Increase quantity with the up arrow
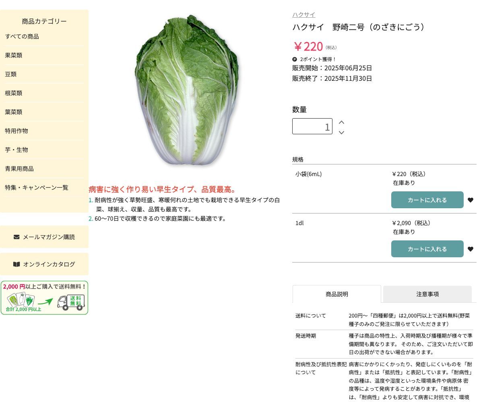Image resolution: width=483 pixels, height=402 pixels. pyautogui.click(x=341, y=122)
